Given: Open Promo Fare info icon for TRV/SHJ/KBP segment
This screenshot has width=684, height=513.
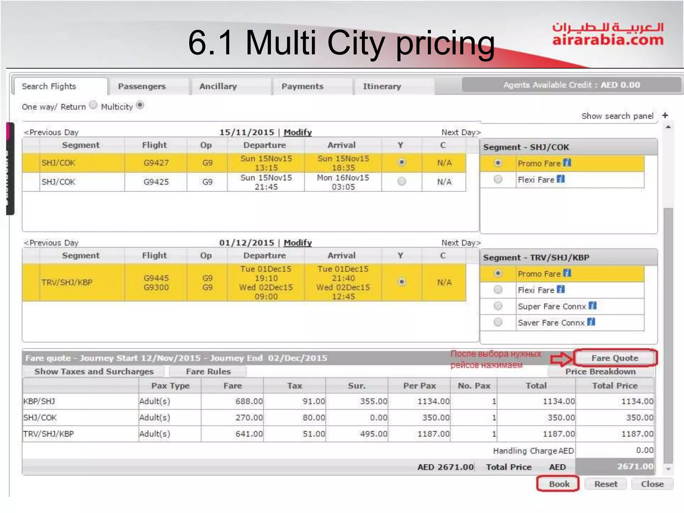Looking at the screenshot, I should tap(567, 273).
